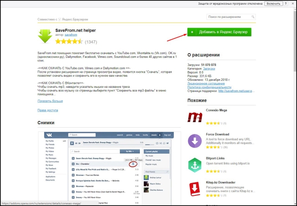Click the 'Снимки' section heading
297x206 pixels.
click(x=46, y=123)
